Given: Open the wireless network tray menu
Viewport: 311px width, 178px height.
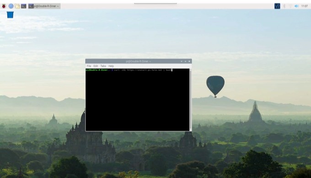Looking at the screenshot, I should point(290,6).
